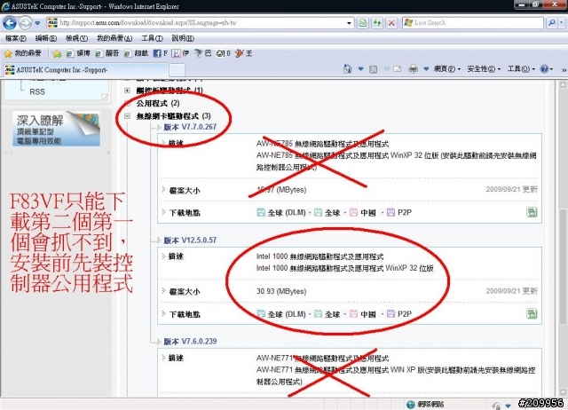Open the E 伊 favorites bar link
Image resolution: width=568 pixels, height=410 pixels.
click(x=180, y=53)
